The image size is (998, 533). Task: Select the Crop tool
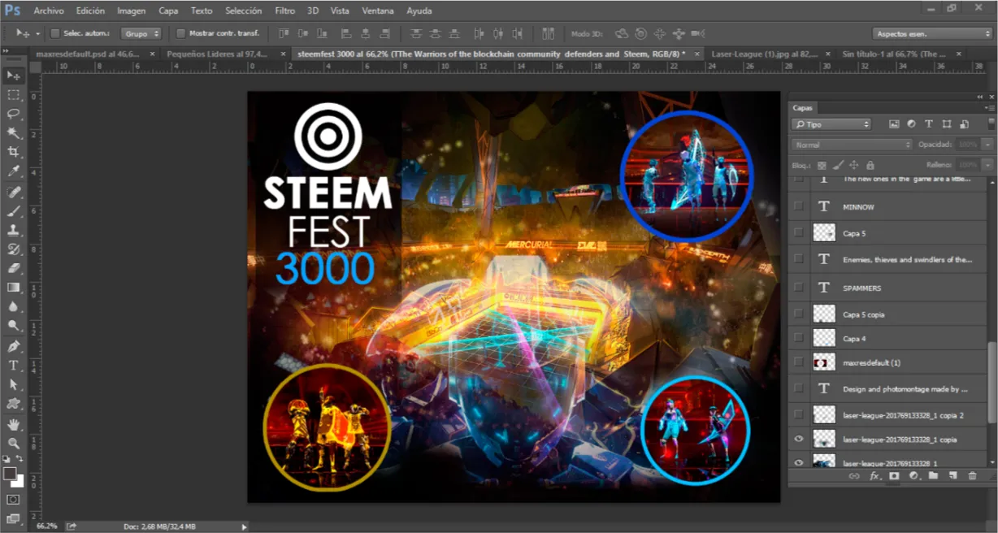click(x=14, y=153)
